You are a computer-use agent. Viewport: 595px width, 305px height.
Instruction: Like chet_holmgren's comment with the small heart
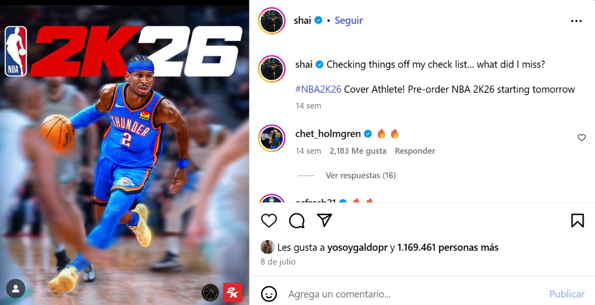tap(582, 138)
